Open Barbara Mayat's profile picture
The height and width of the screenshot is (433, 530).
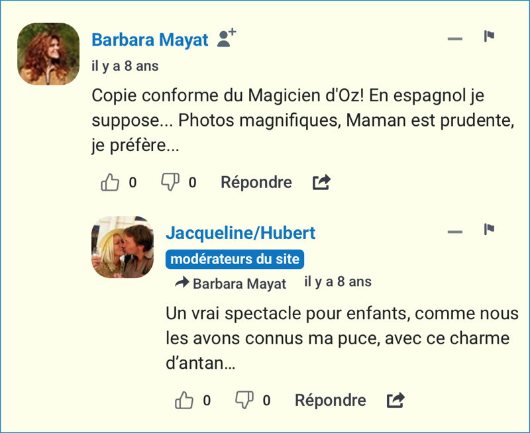coord(48,54)
